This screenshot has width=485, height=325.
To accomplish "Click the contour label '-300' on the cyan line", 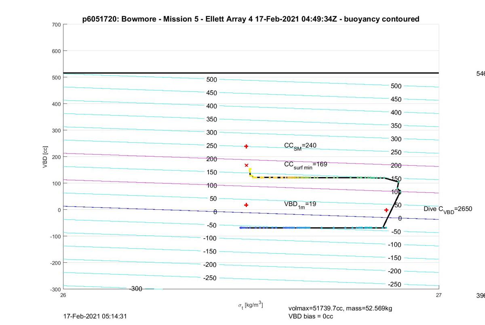I will click(136, 289).
